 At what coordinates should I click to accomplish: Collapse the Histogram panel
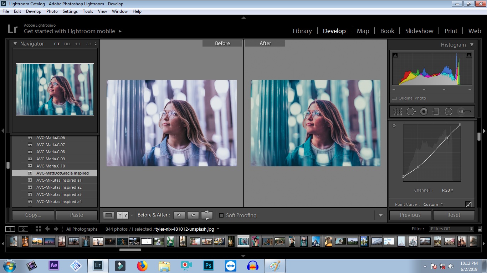(x=472, y=45)
